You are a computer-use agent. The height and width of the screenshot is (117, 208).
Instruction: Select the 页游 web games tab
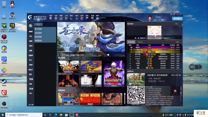31,79
